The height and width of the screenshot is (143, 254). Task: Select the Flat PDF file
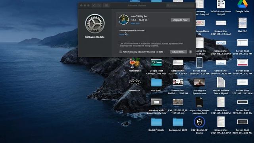tap(242, 23)
